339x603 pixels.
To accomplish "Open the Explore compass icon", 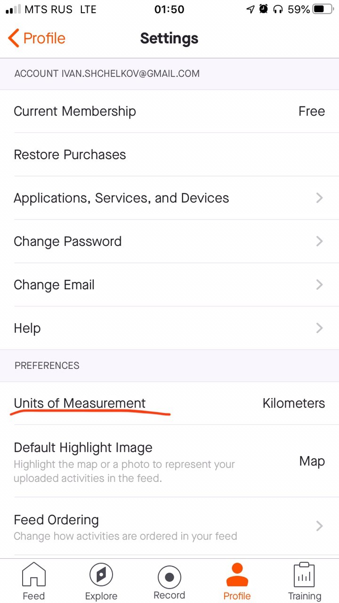I will [x=101, y=575].
